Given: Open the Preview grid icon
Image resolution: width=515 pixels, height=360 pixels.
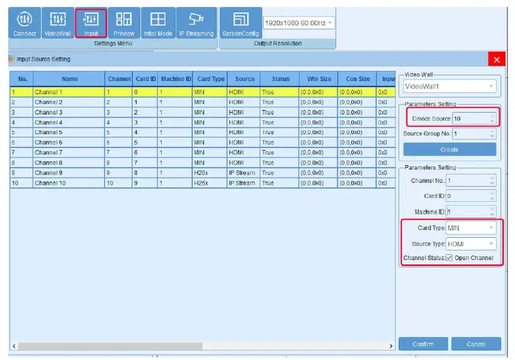Looking at the screenshot, I should [124, 23].
